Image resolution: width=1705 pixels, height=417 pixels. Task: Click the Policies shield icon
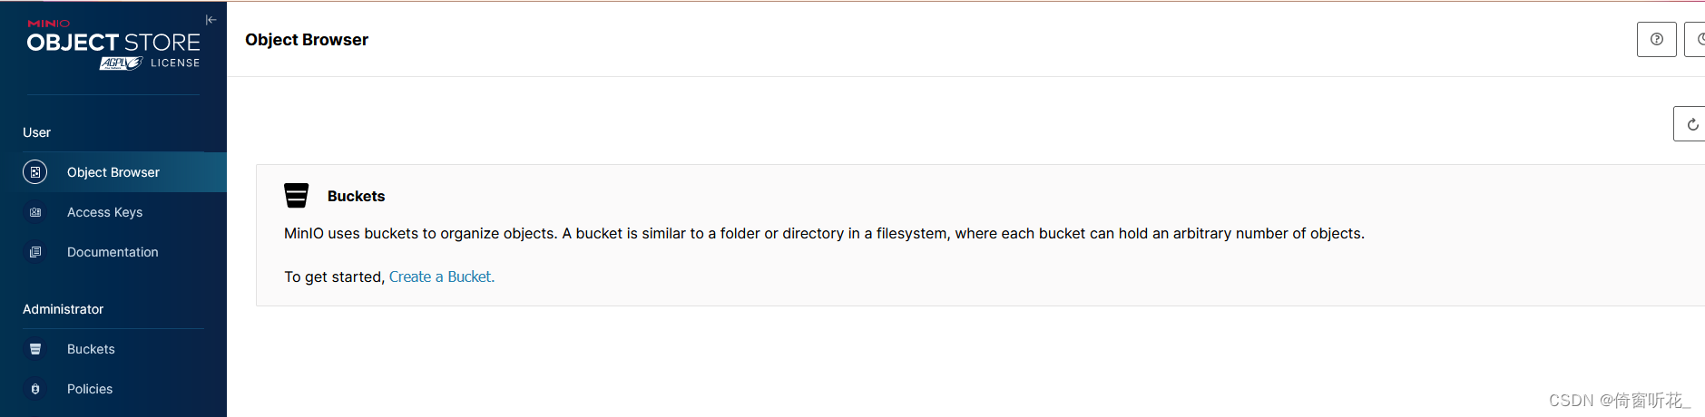coord(35,389)
